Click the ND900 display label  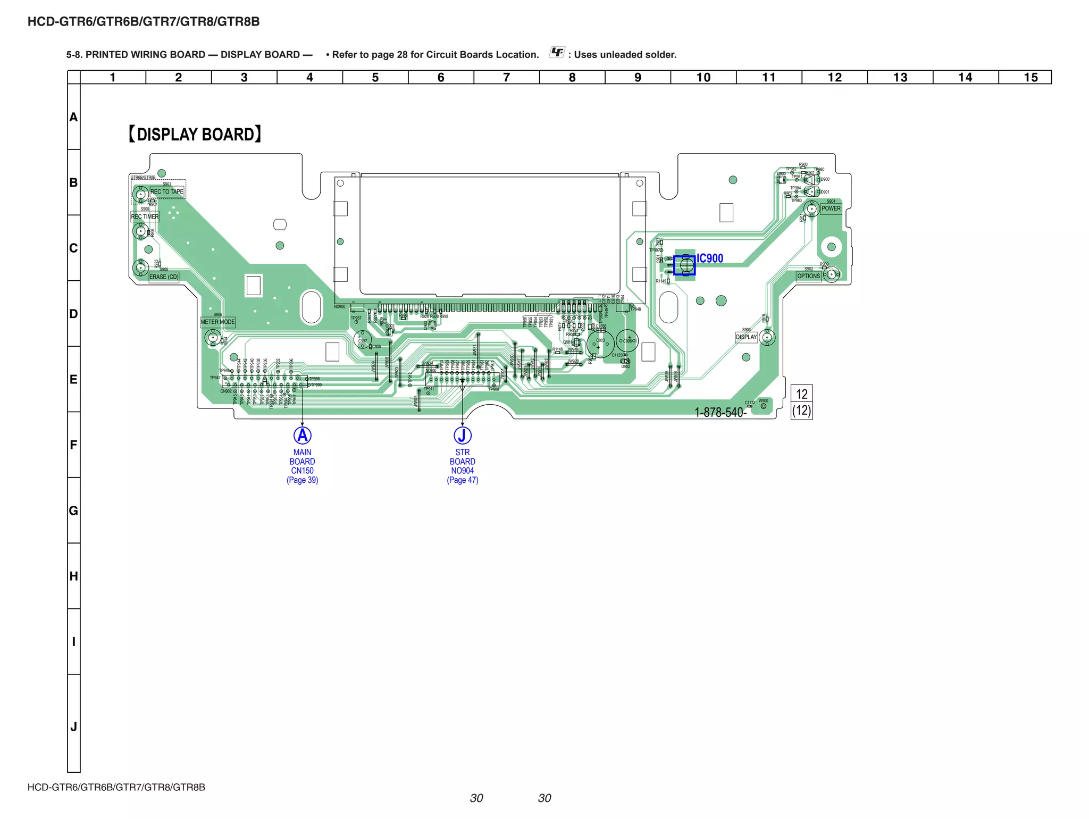(x=339, y=307)
